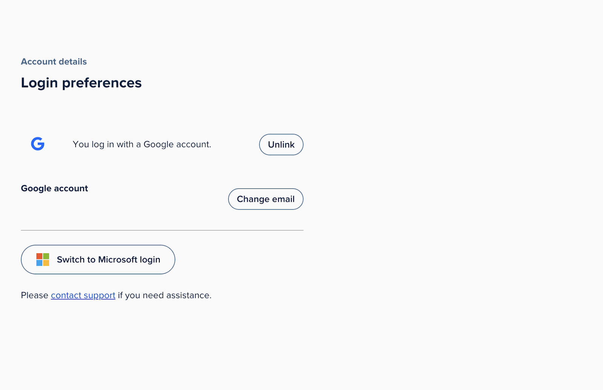Click the Account details breadcrumb
This screenshot has width=603, height=390.
click(x=54, y=61)
